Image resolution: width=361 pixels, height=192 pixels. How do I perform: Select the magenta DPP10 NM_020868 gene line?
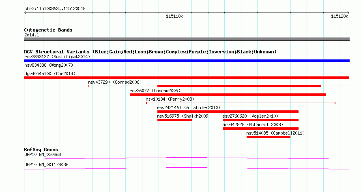[187, 158]
